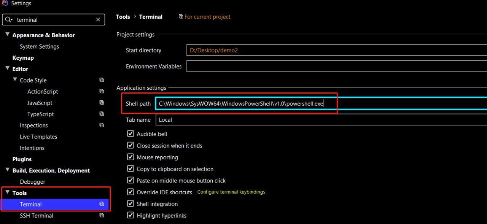Clear the terminal search text with X
Image resolution: width=487 pixels, height=224 pixels.
98,20
